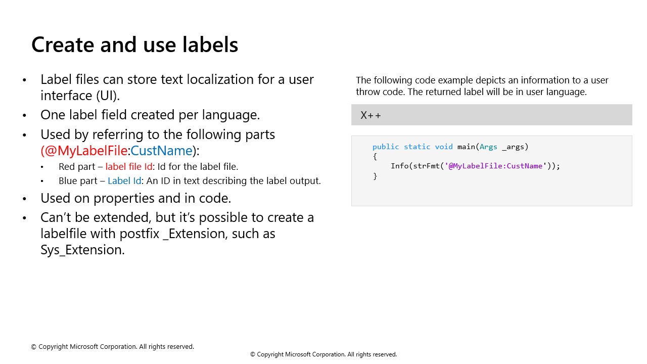Click the bullet starting with 'Used by referring'
Viewport: 647px width, 364px height.
point(158,134)
